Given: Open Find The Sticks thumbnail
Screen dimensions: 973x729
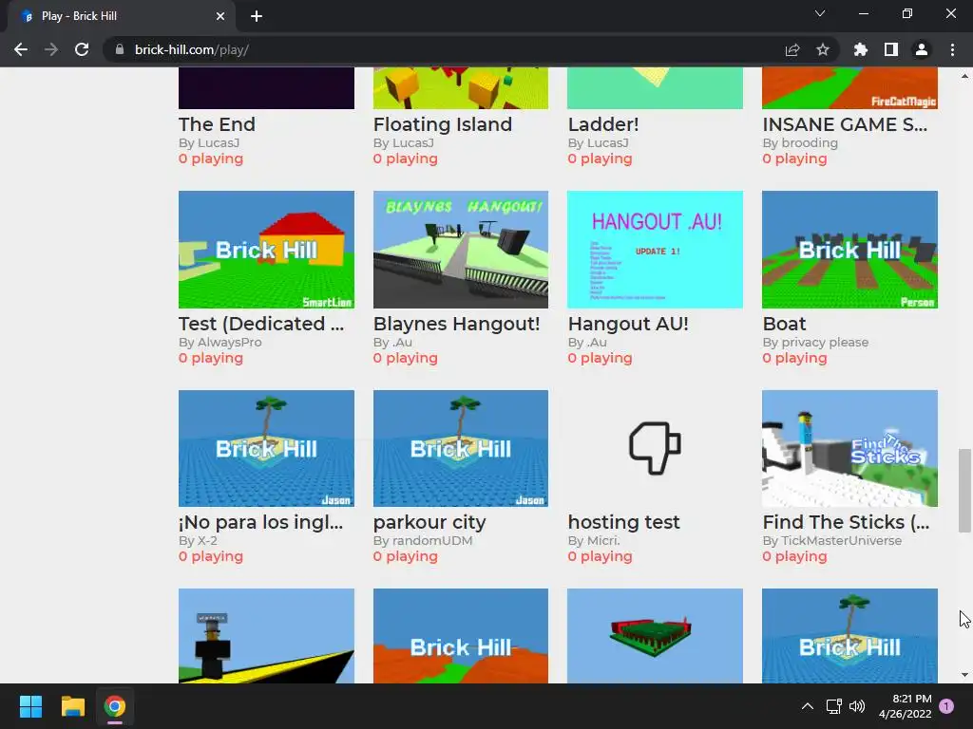Looking at the screenshot, I should tap(849, 448).
